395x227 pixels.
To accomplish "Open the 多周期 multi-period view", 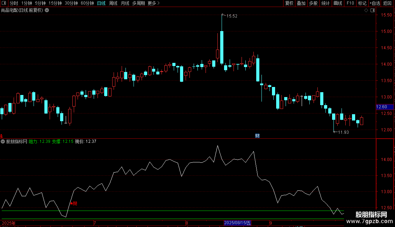I will tap(138, 3).
